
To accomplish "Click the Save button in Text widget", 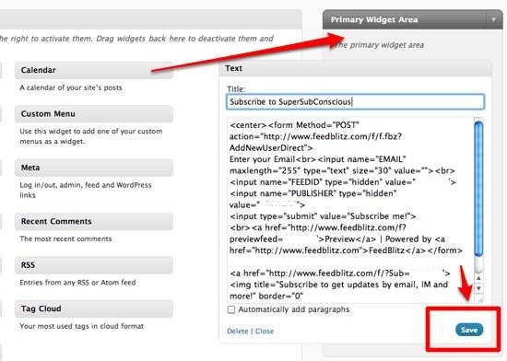I will pyautogui.click(x=469, y=330).
